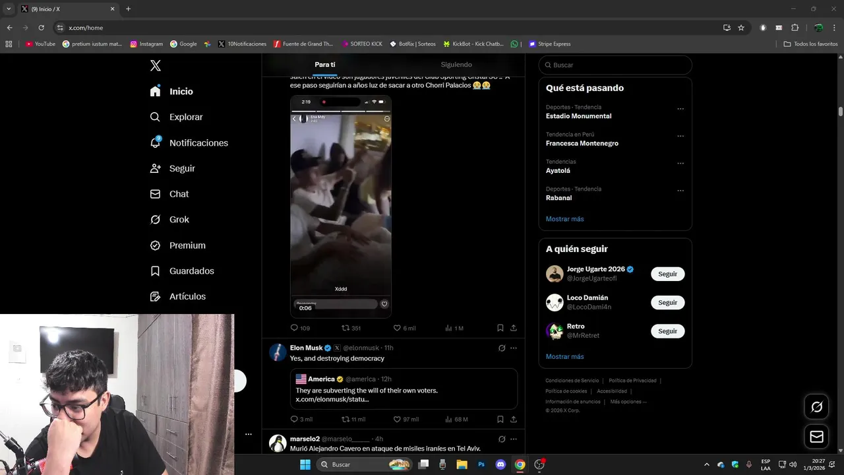Ask Grok about marselo2's post
The height and width of the screenshot is (475, 844).
[x=502, y=439]
